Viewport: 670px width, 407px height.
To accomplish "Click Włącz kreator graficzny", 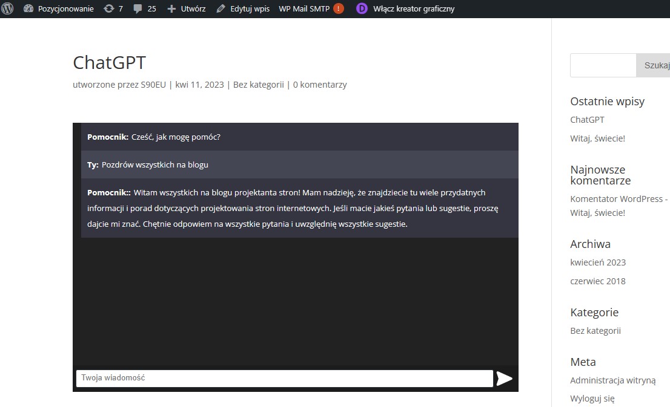I will [414, 8].
